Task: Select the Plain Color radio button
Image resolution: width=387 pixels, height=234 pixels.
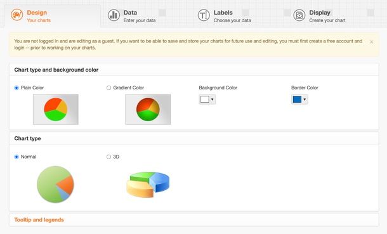Action: click(16, 88)
